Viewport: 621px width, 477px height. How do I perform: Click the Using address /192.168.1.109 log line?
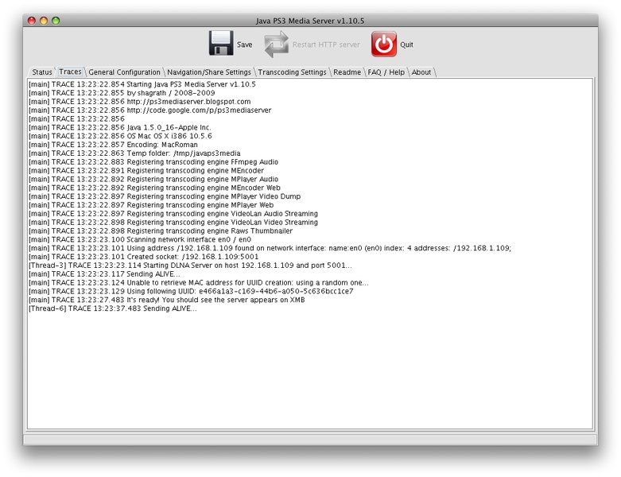click(x=270, y=249)
